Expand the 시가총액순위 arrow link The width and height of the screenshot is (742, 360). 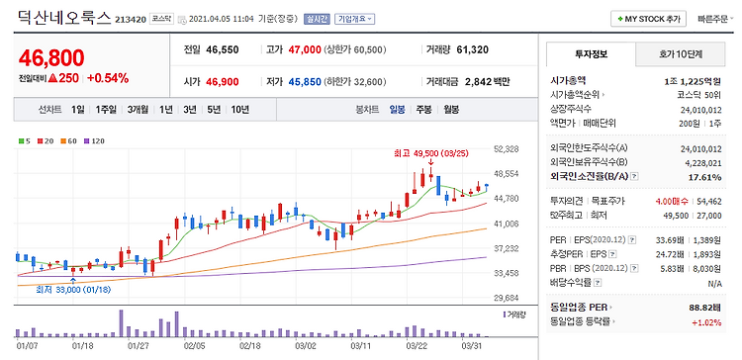[x=579, y=95]
